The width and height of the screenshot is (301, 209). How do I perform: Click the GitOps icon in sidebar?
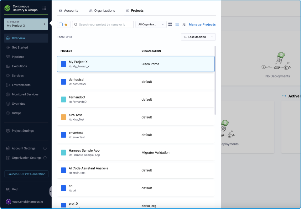click(8, 113)
